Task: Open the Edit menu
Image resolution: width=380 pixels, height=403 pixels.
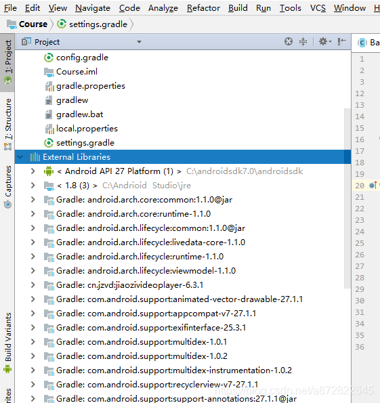Action: tap(33, 8)
